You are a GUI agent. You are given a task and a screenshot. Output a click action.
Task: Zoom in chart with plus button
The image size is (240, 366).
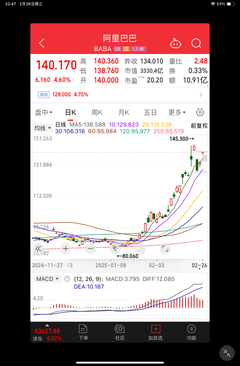(66, 249)
